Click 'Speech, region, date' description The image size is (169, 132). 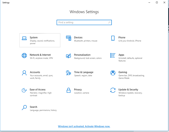click(x=83, y=76)
